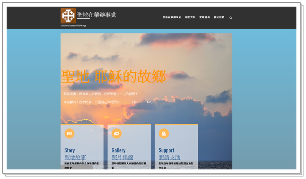Follow the Story heading link
Viewport: 306px width, 179px height.
click(70, 150)
